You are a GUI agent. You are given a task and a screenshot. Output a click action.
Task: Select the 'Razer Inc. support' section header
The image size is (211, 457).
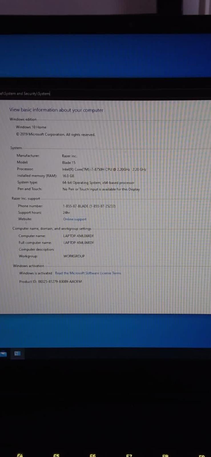point(26,199)
